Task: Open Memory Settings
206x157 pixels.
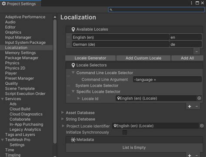Action: [20, 53]
